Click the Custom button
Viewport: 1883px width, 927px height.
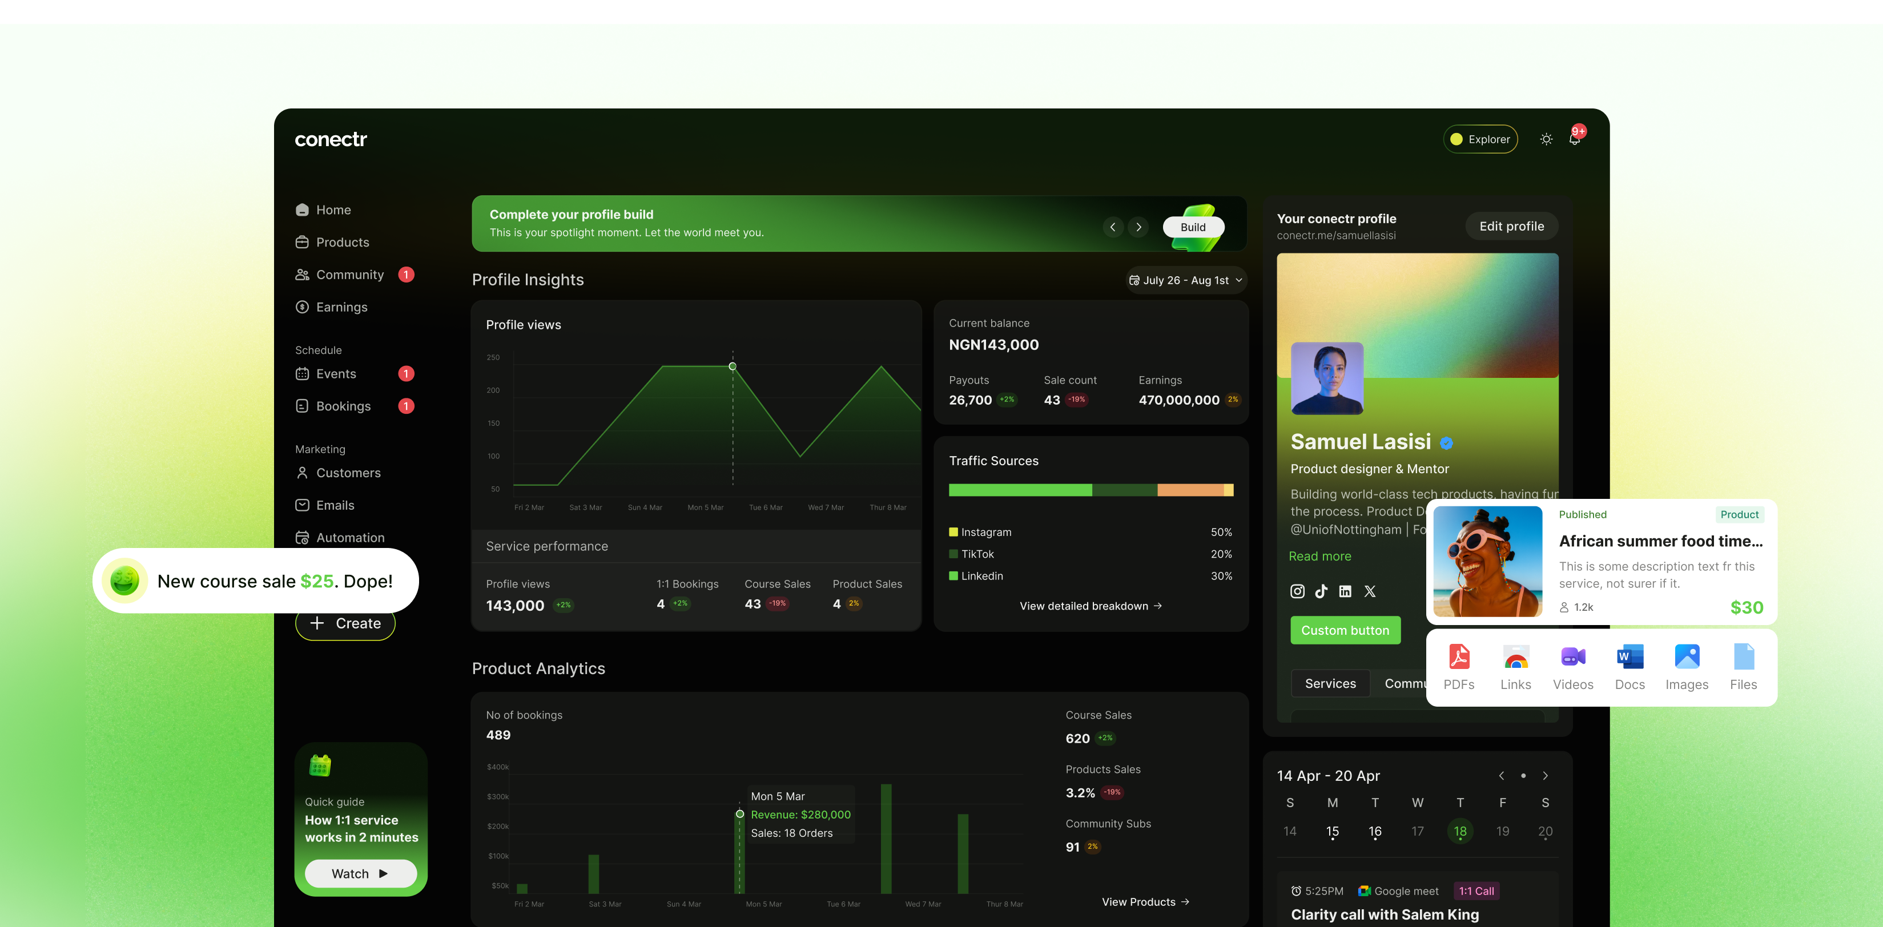(x=1345, y=630)
